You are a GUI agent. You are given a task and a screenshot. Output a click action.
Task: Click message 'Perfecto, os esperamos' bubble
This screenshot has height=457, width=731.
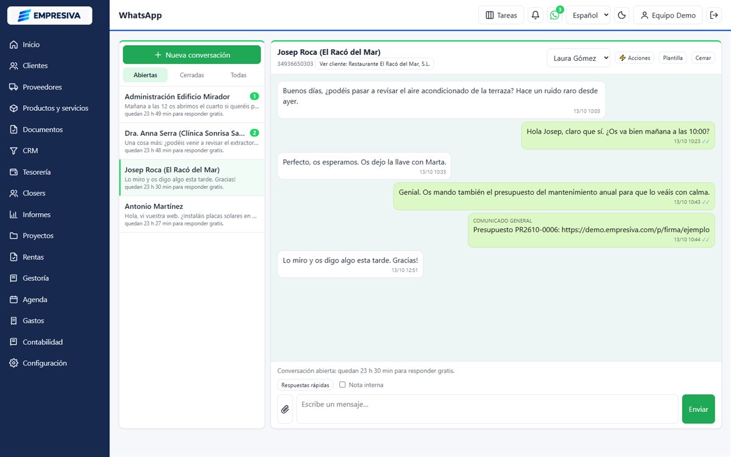[x=364, y=166]
